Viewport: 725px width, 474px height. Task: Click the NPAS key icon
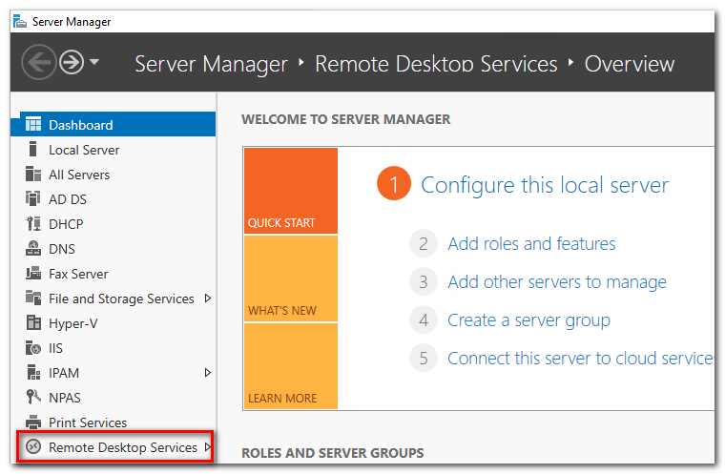tap(33, 398)
